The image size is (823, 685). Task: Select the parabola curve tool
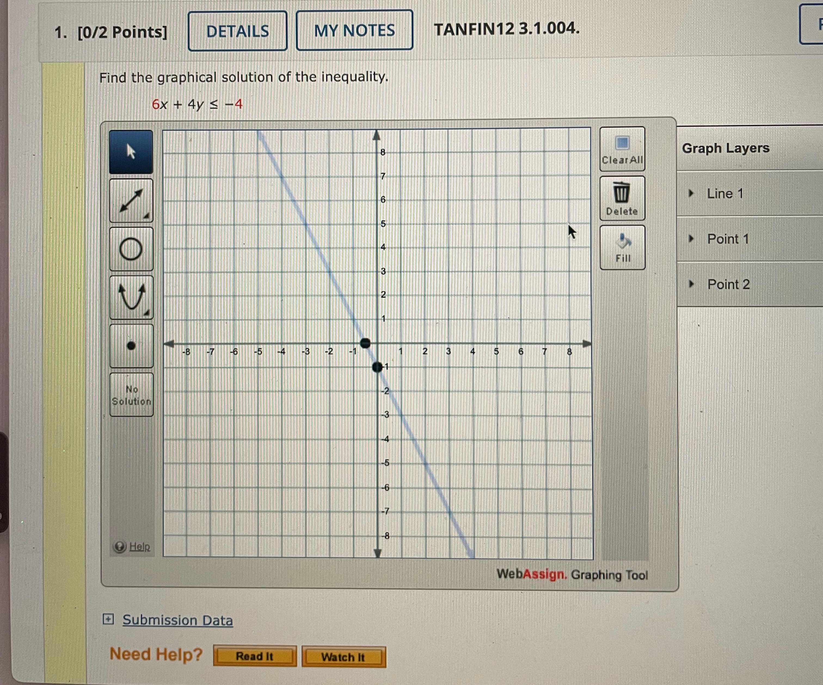coord(131,297)
